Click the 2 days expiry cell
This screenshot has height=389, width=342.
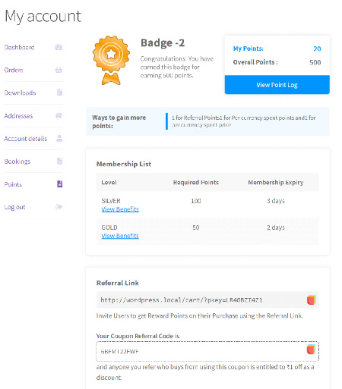tap(276, 227)
